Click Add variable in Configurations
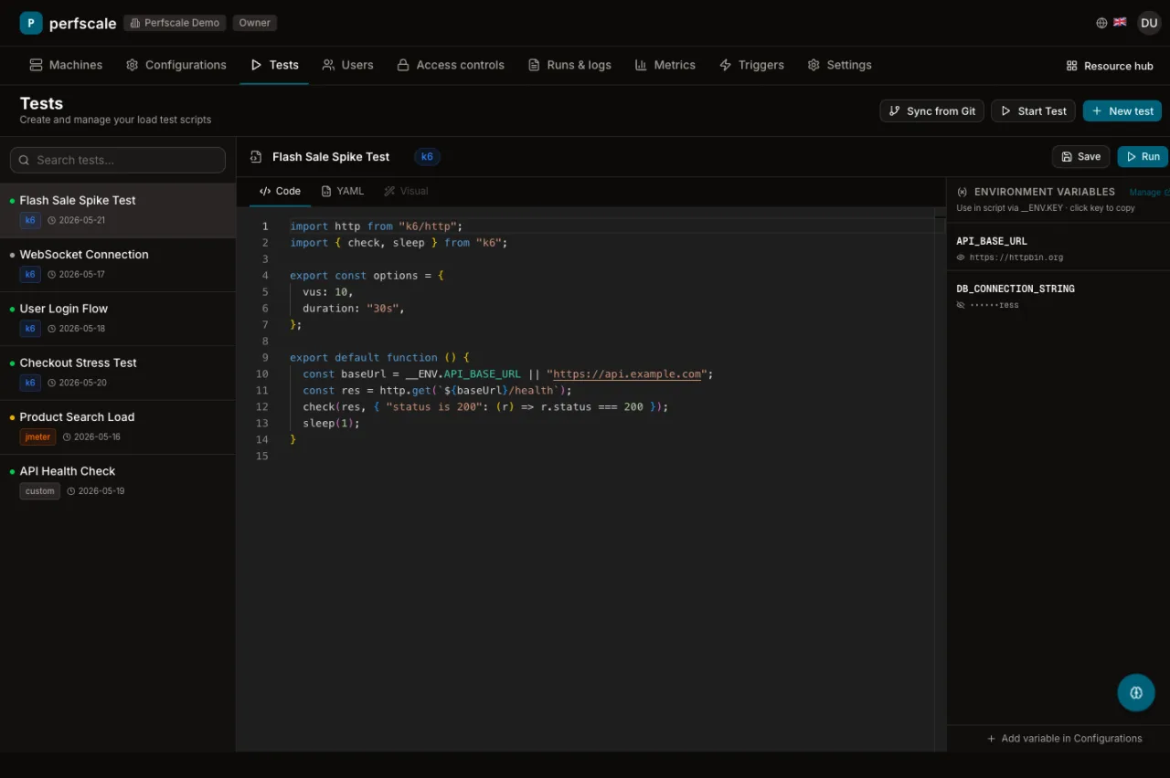1170x778 pixels. click(x=1064, y=739)
